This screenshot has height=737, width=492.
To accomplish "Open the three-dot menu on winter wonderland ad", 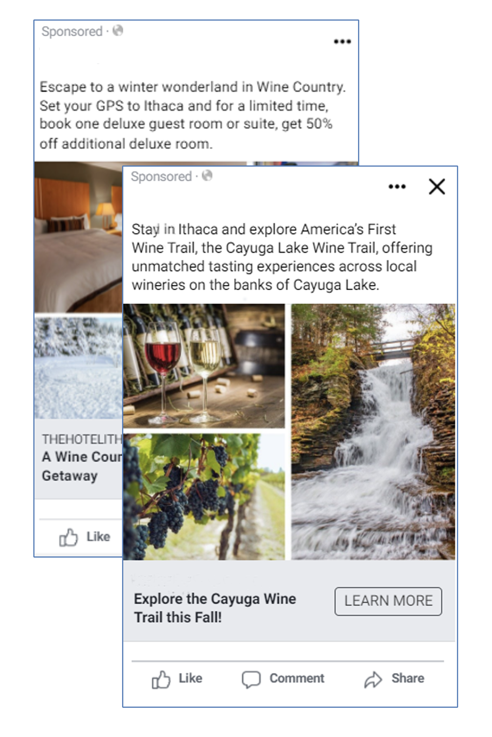I will [342, 42].
